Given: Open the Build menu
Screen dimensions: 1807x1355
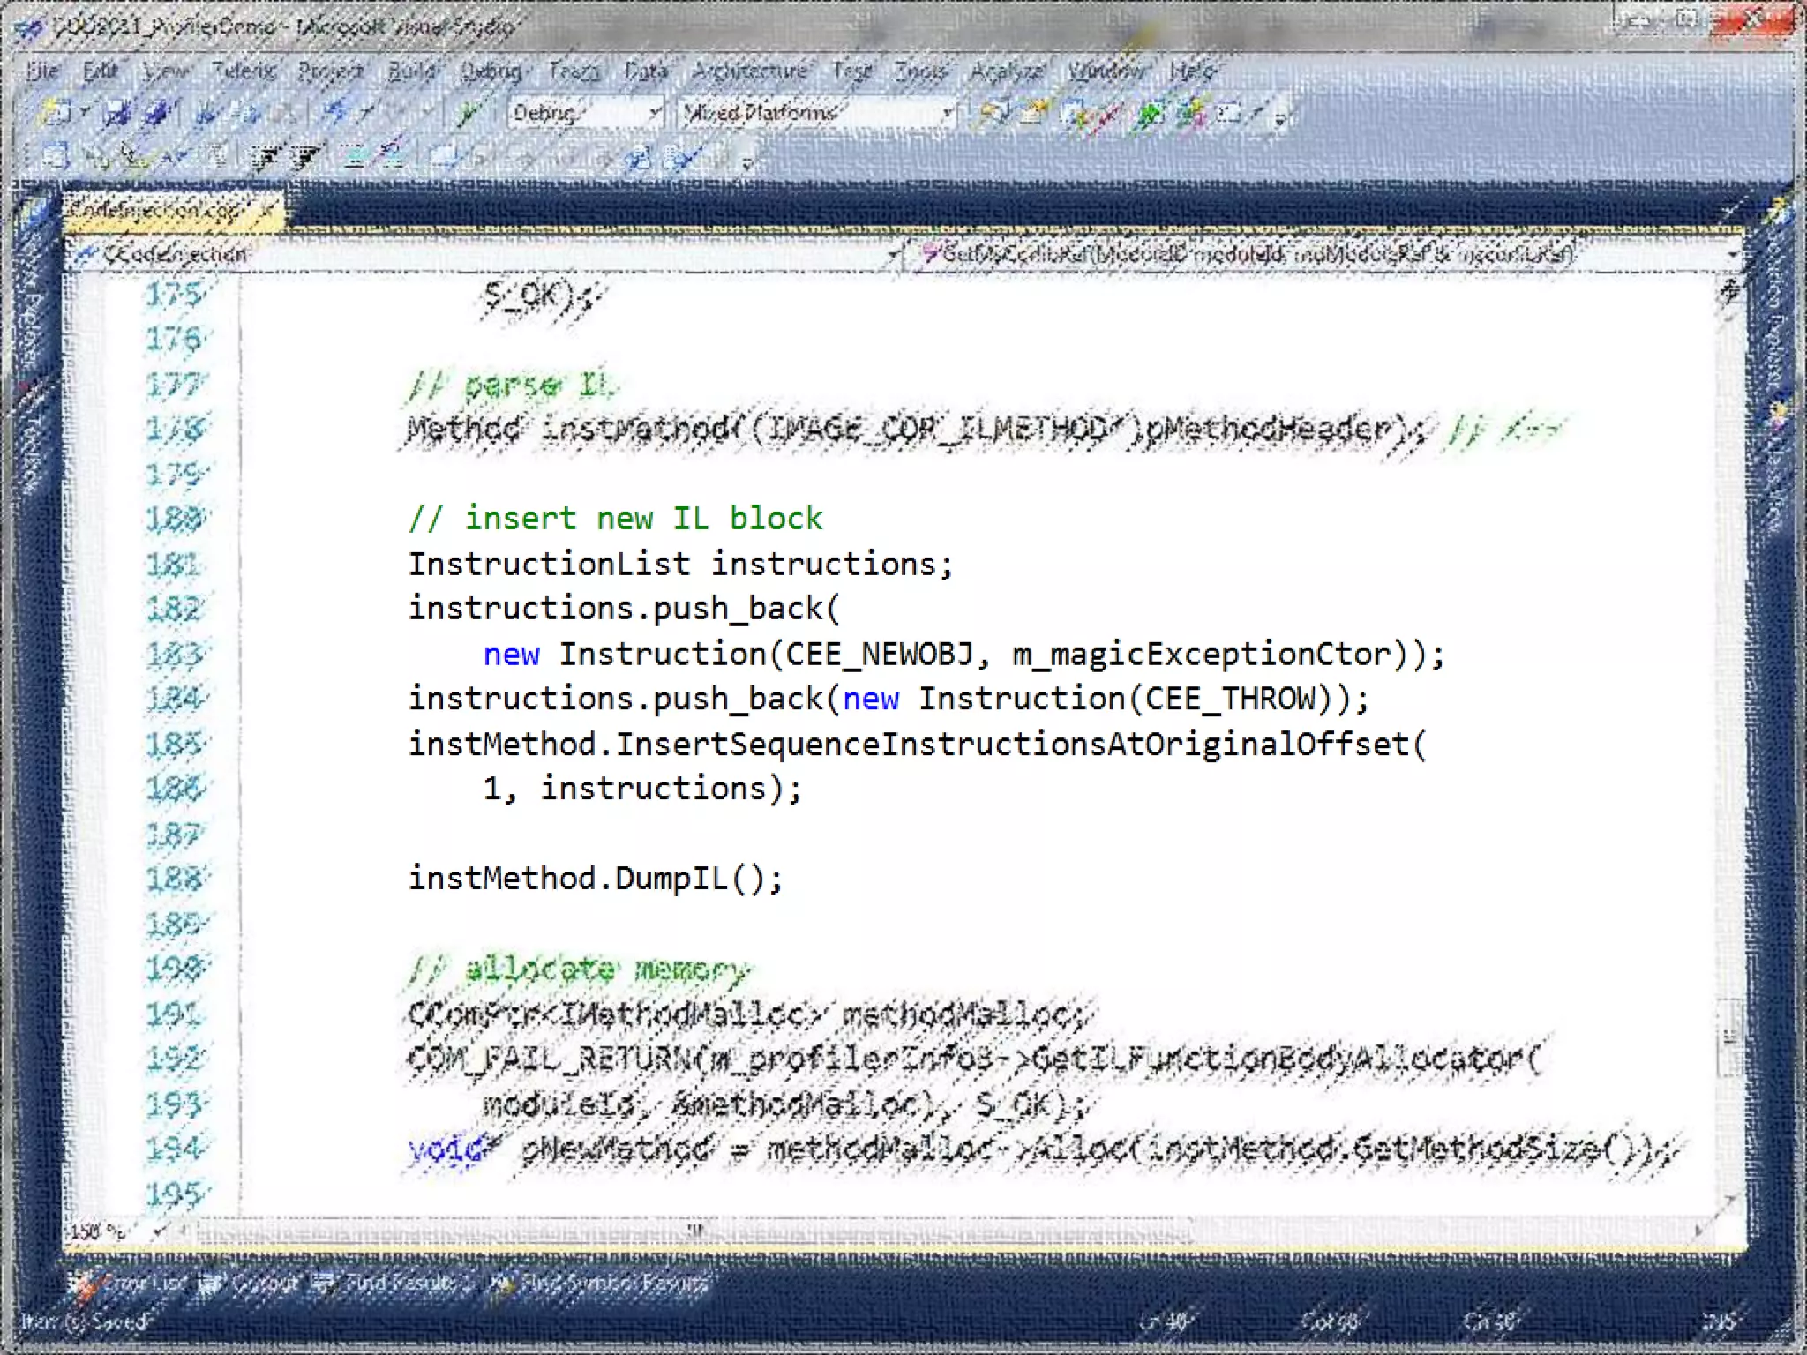Looking at the screenshot, I should click(411, 71).
